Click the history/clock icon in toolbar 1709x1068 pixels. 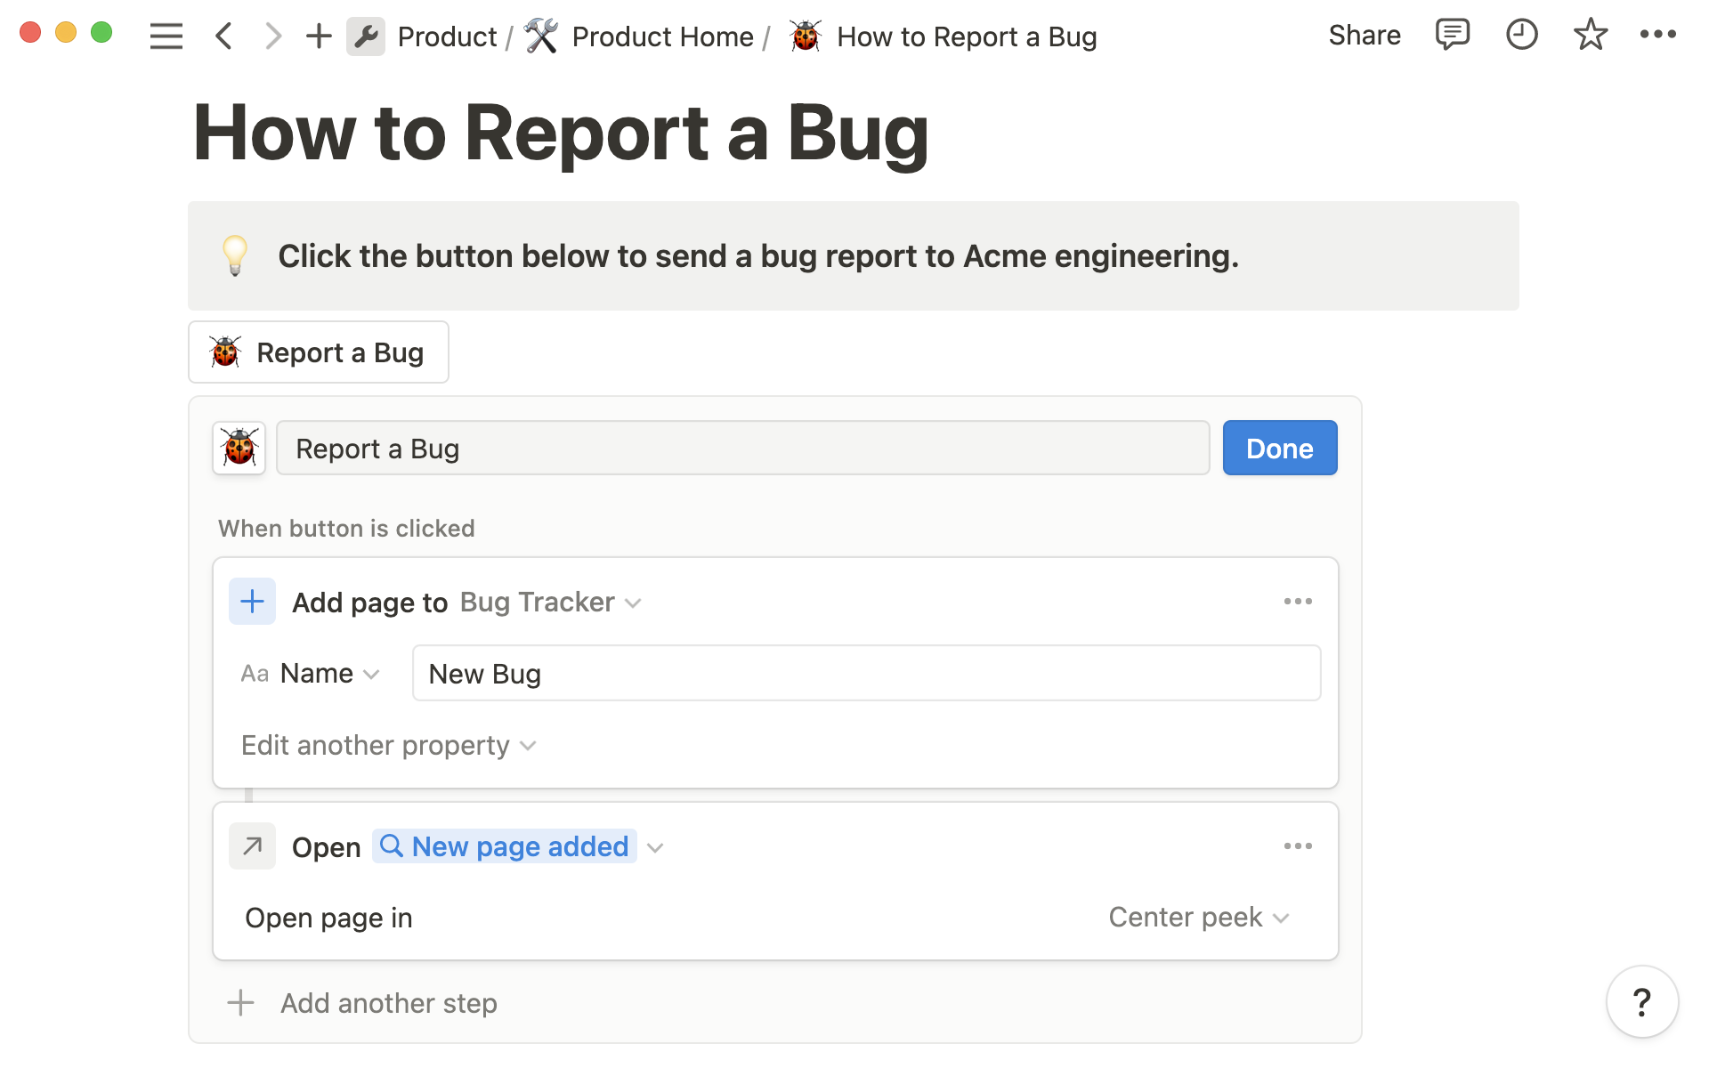point(1521,36)
